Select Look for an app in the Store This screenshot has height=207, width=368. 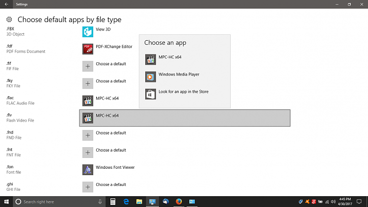(x=184, y=94)
